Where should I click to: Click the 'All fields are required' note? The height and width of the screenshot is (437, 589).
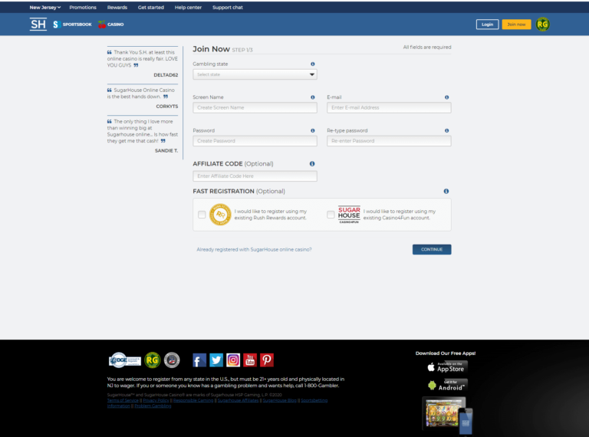tap(427, 48)
